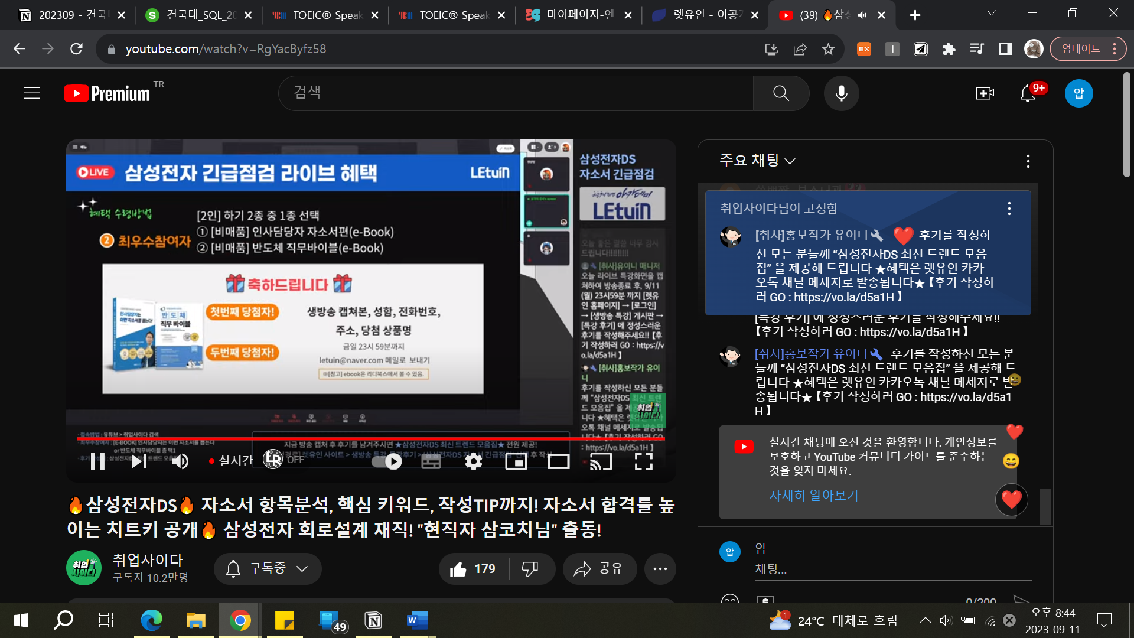Click the 업데이트 Chrome update button
This screenshot has height=638, width=1134.
pyautogui.click(x=1089, y=49)
